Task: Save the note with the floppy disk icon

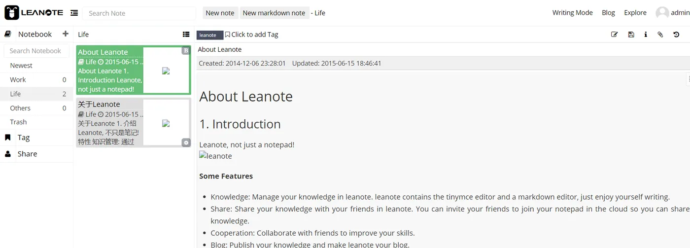Action: click(631, 35)
